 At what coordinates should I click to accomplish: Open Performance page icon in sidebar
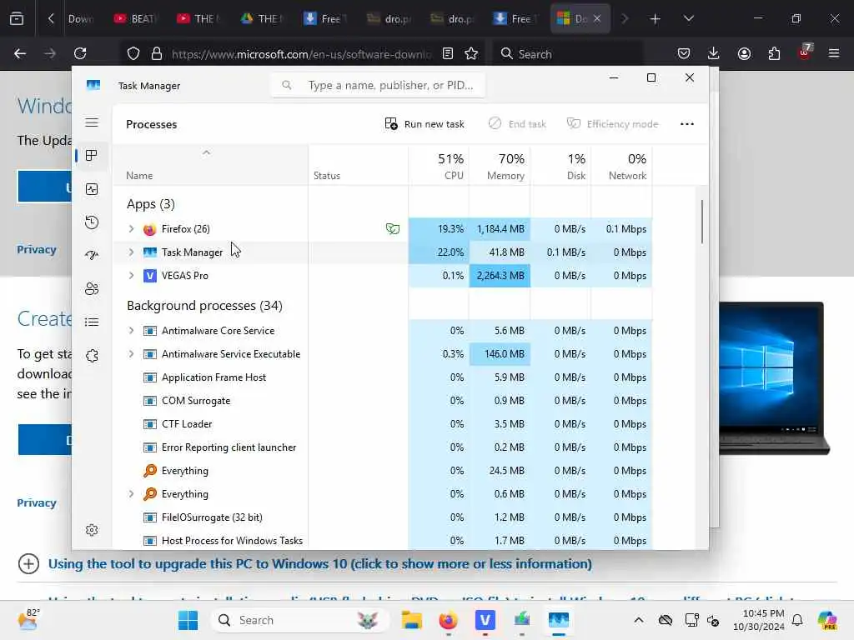coord(92,189)
